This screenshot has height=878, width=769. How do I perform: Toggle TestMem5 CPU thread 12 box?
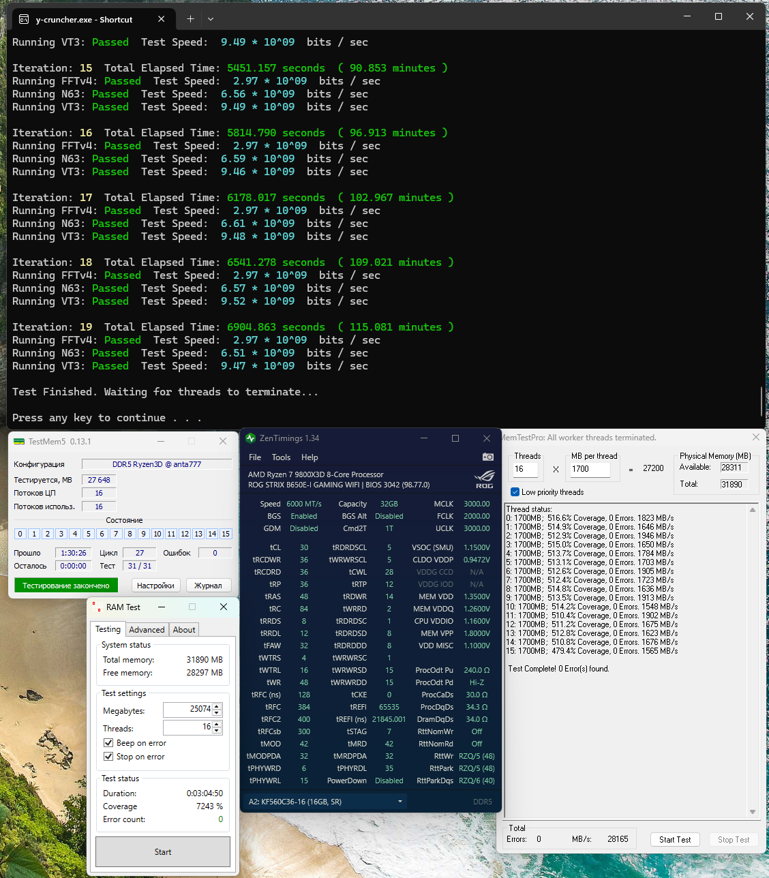185,534
